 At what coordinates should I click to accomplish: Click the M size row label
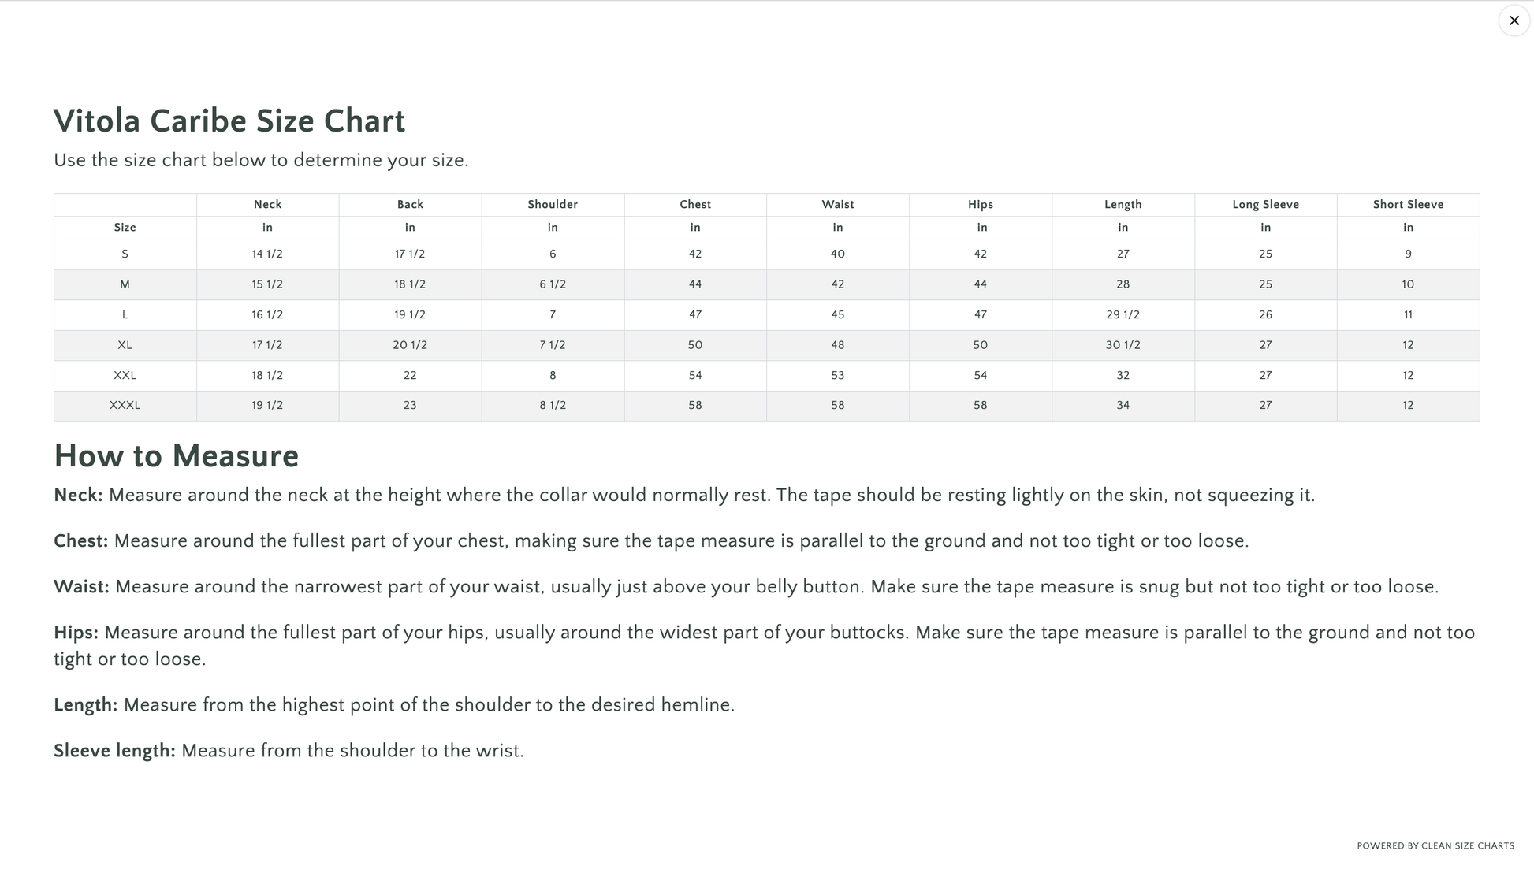click(125, 284)
